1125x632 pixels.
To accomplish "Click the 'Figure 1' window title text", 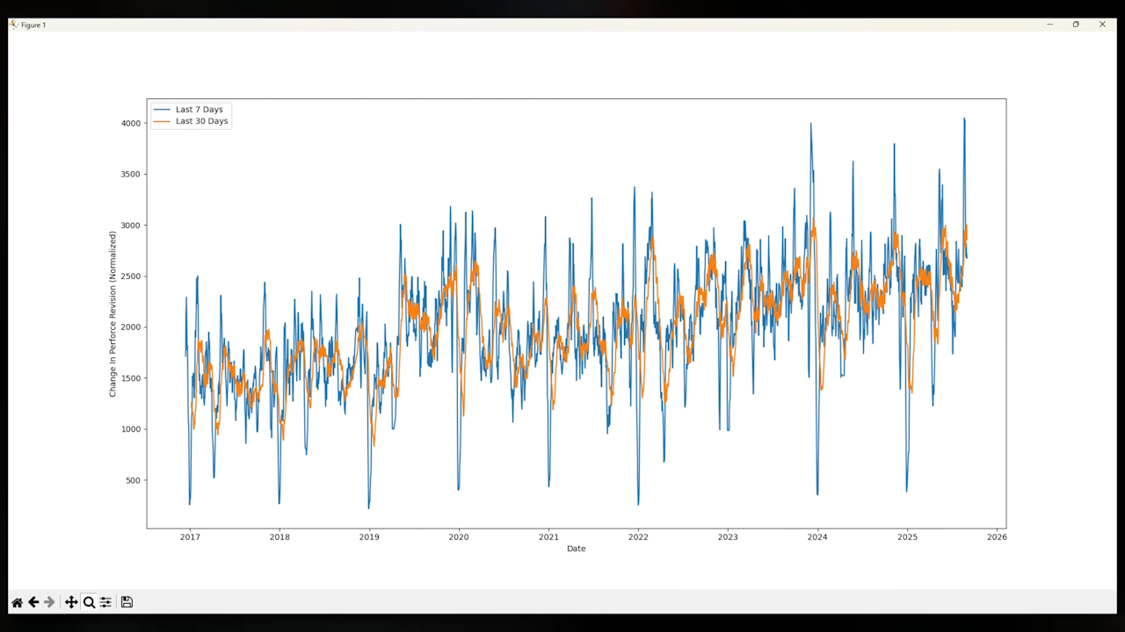I will (x=33, y=25).
